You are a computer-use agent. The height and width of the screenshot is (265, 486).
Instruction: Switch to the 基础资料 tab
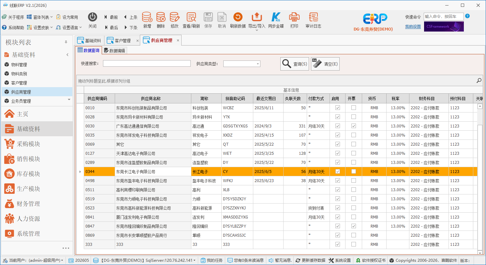tap(89, 40)
